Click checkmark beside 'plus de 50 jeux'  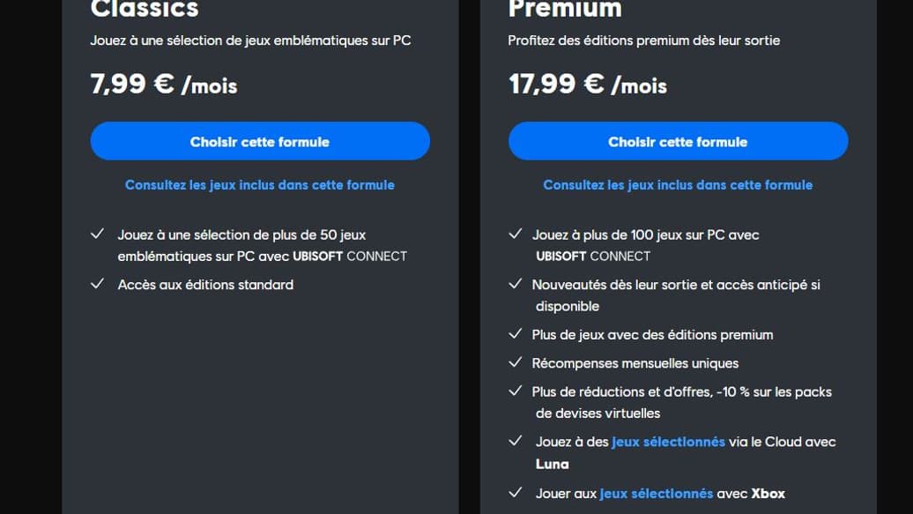click(97, 234)
